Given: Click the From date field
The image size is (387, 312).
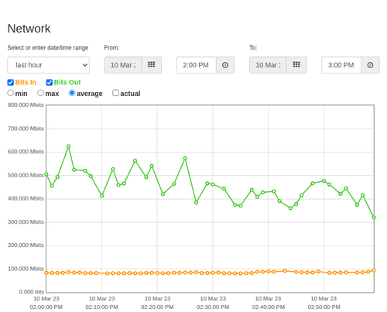Looking at the screenshot, I should coord(123,65).
